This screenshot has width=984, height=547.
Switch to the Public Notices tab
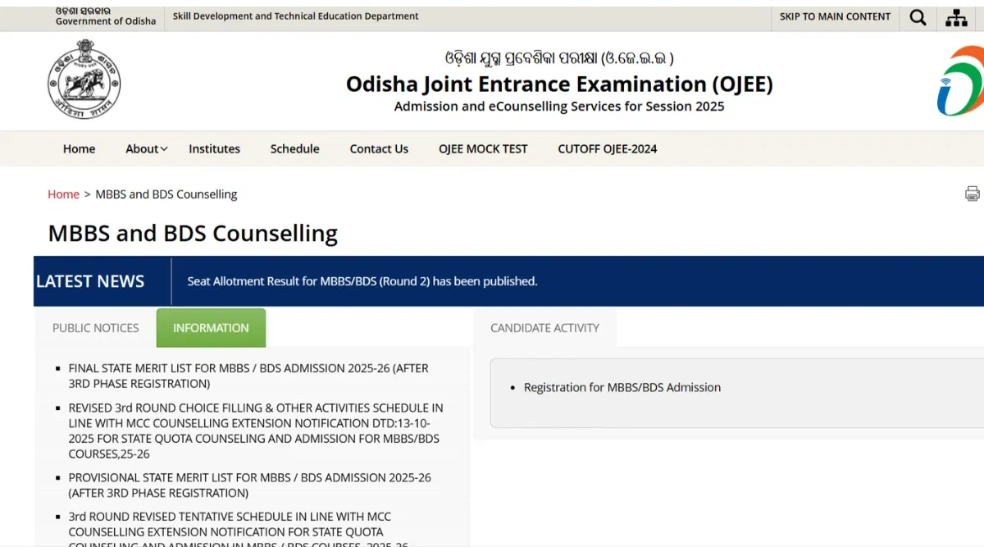point(95,328)
